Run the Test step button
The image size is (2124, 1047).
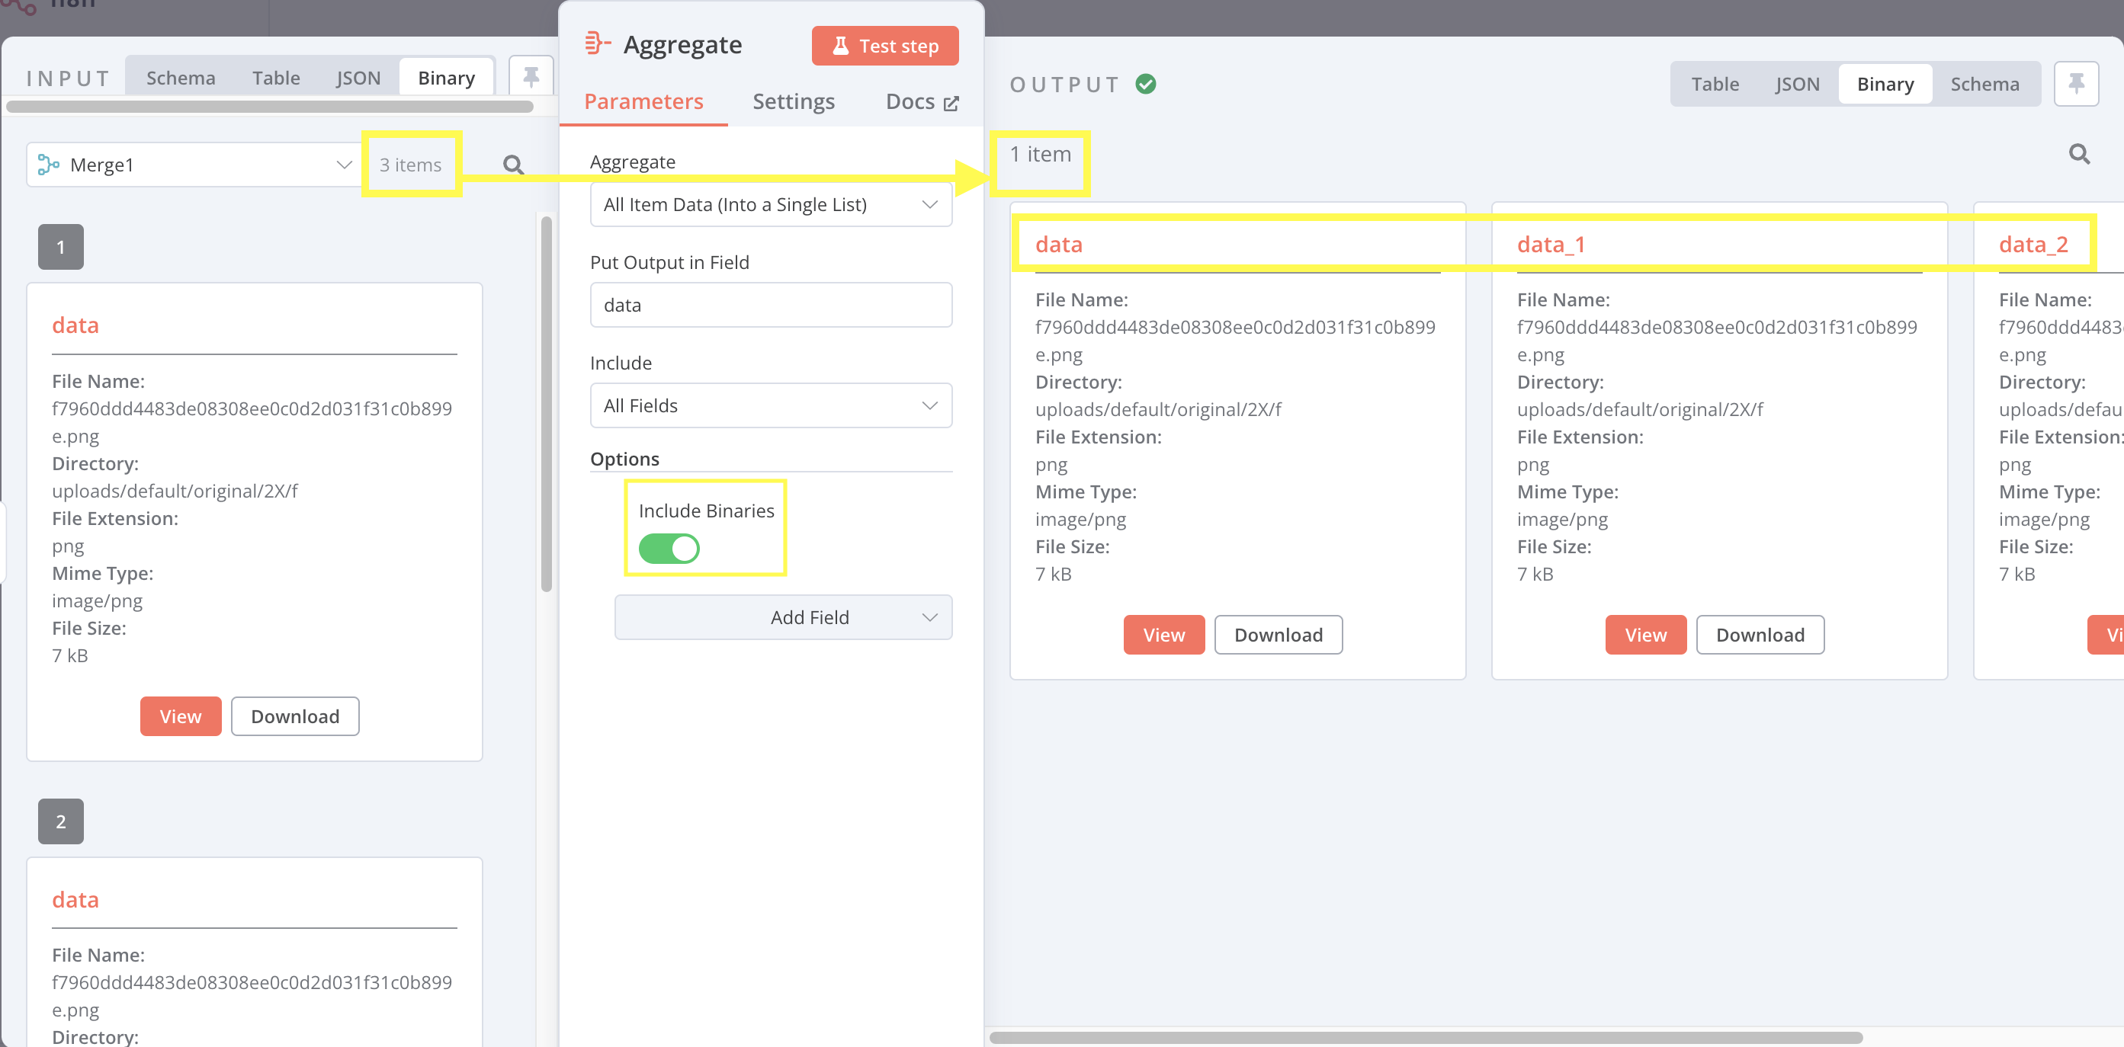(884, 46)
